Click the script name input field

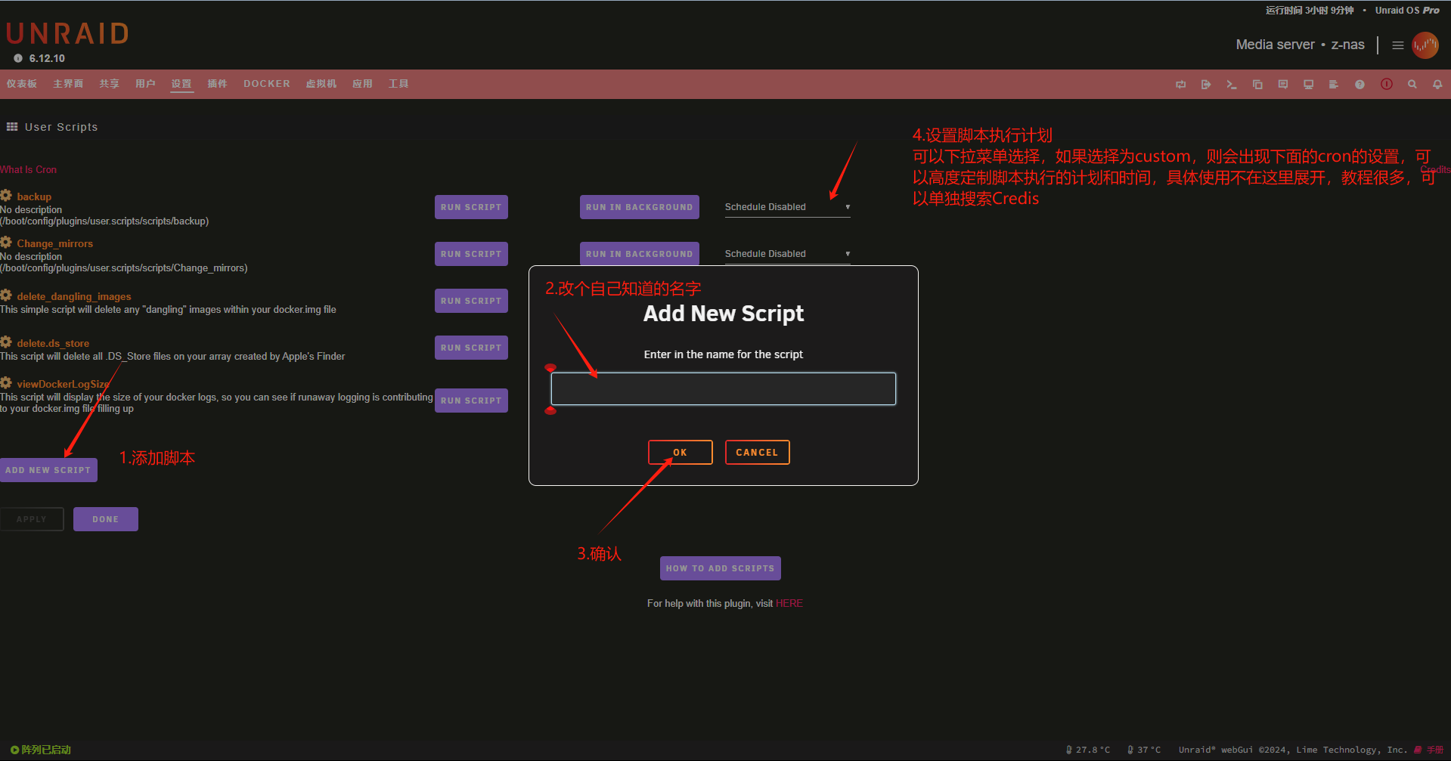(x=723, y=389)
